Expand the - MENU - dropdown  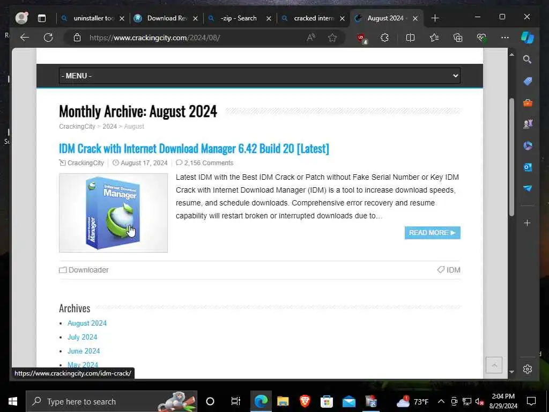point(259,76)
